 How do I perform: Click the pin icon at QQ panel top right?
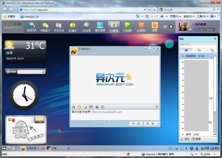click(x=215, y=38)
